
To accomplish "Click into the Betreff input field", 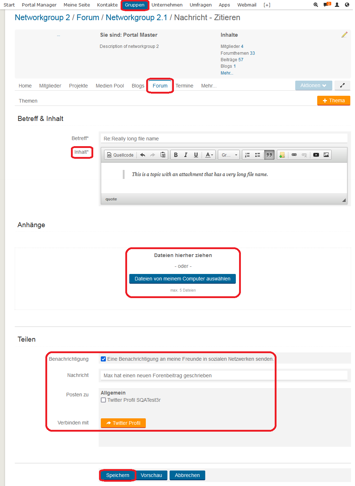I will pyautogui.click(x=224, y=139).
